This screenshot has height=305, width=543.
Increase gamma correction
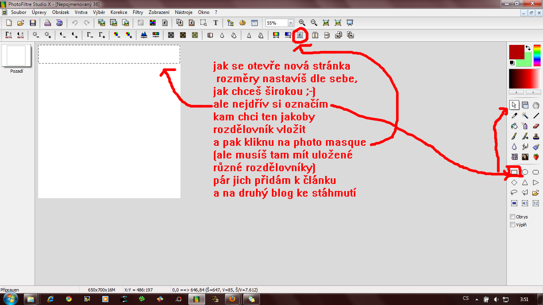(x=102, y=35)
